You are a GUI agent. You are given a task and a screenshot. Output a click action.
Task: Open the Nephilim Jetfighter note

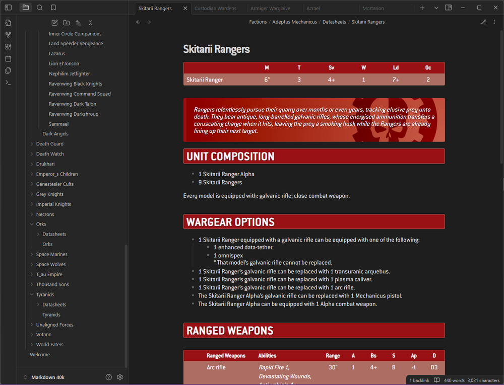coord(69,74)
